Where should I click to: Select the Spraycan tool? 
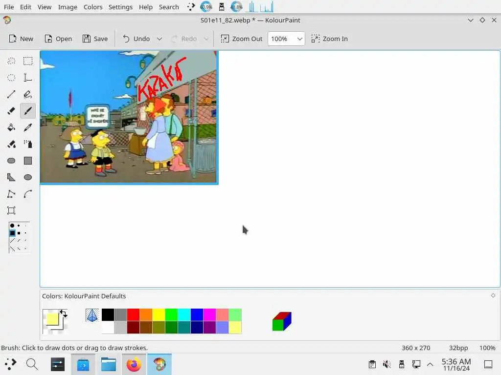(28, 144)
